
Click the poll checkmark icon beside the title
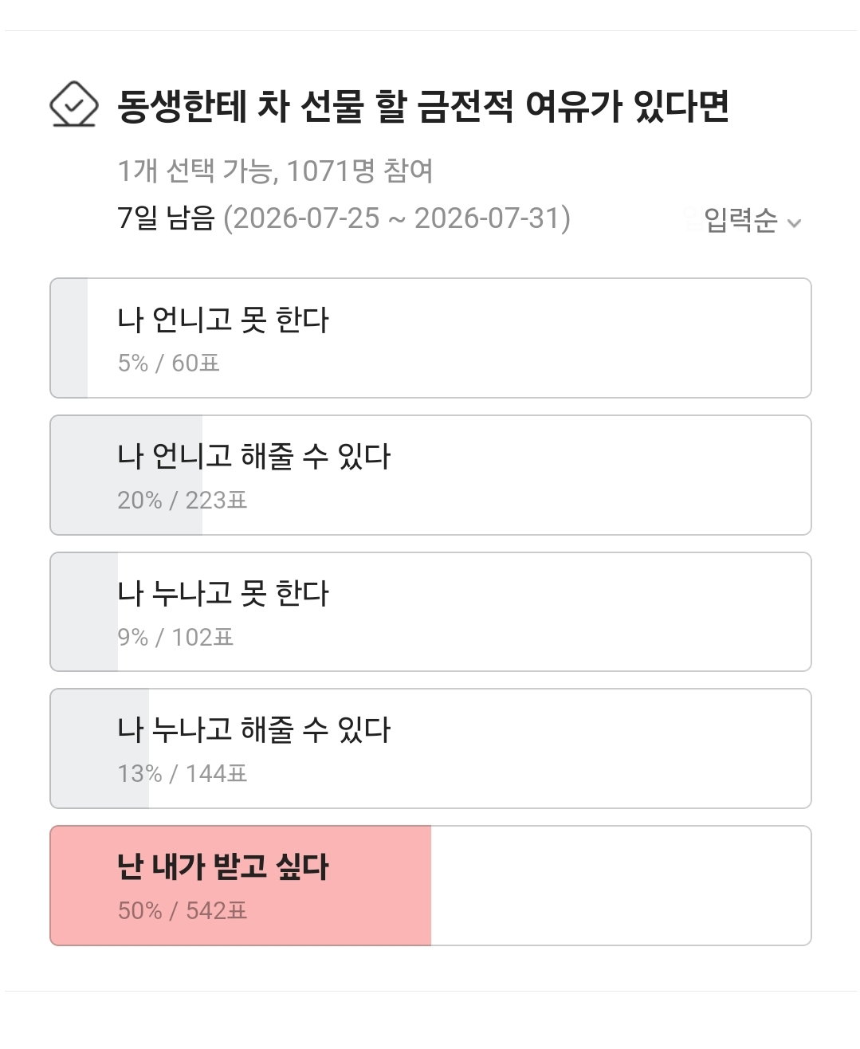click(73, 104)
